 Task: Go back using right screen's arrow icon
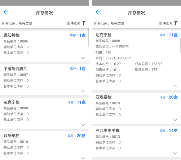point(98,12)
